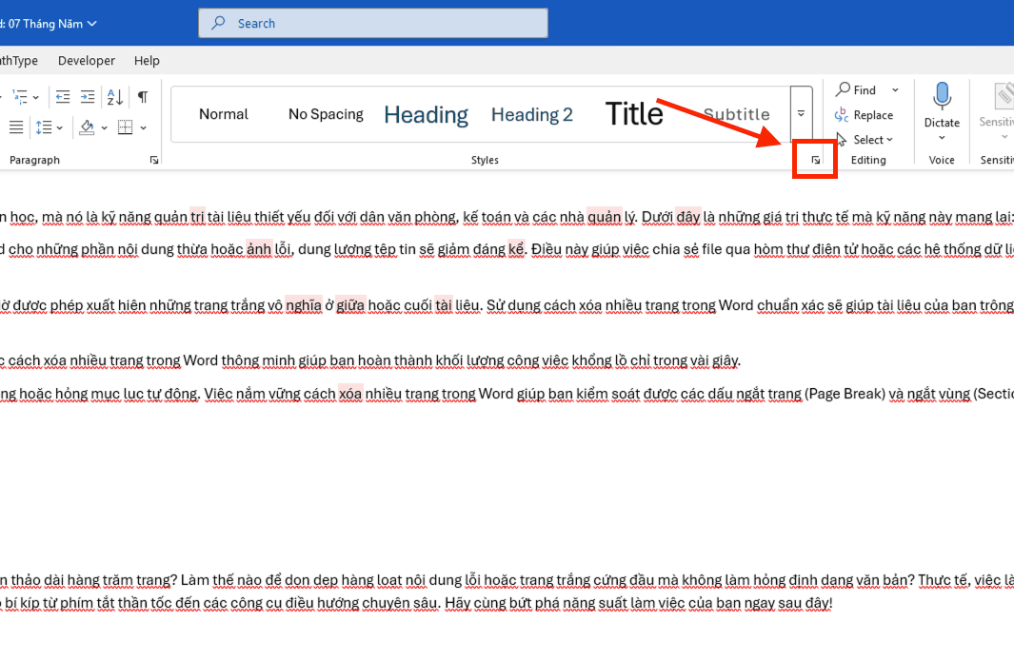Expand the Shading color dropdown arrow

point(104,128)
